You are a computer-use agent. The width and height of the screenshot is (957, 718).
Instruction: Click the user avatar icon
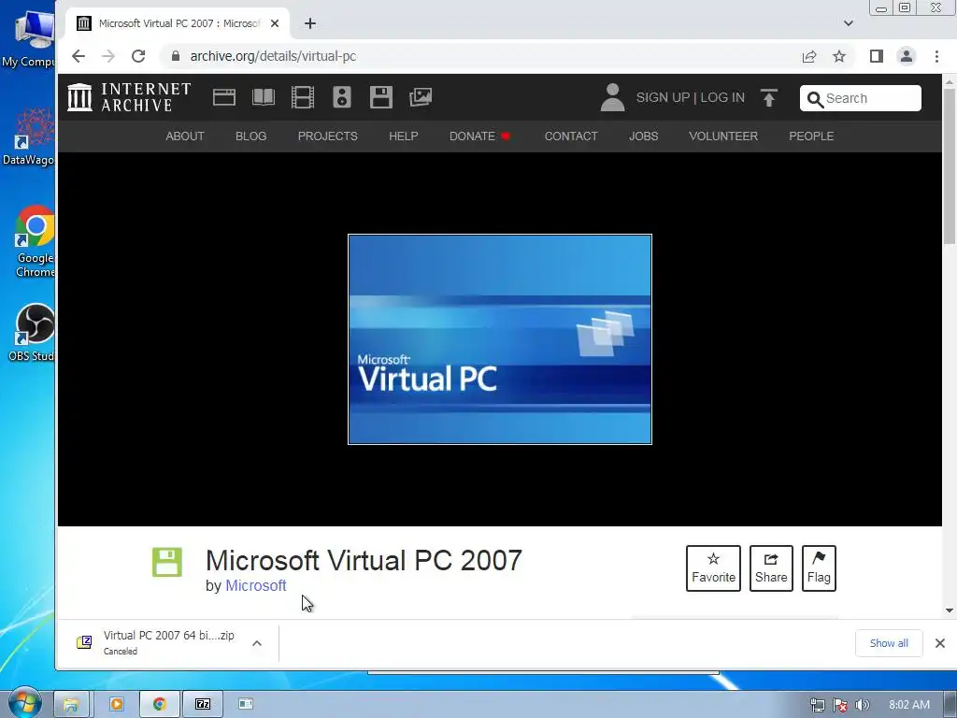(612, 97)
